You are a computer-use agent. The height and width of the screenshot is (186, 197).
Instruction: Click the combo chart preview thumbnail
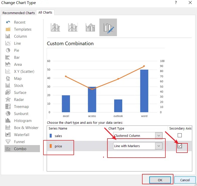point(106,84)
